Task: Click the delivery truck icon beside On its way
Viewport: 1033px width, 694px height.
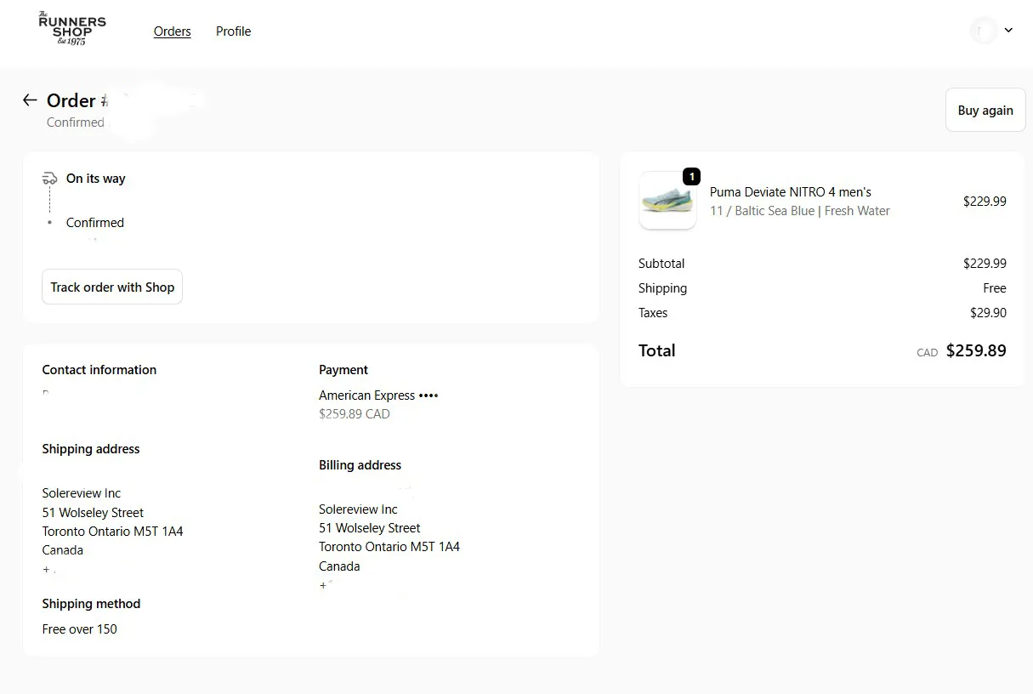Action: [x=49, y=179]
